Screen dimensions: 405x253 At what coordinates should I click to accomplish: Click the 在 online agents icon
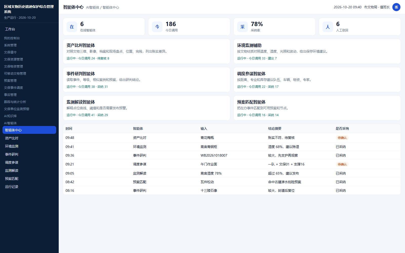pos(72,27)
